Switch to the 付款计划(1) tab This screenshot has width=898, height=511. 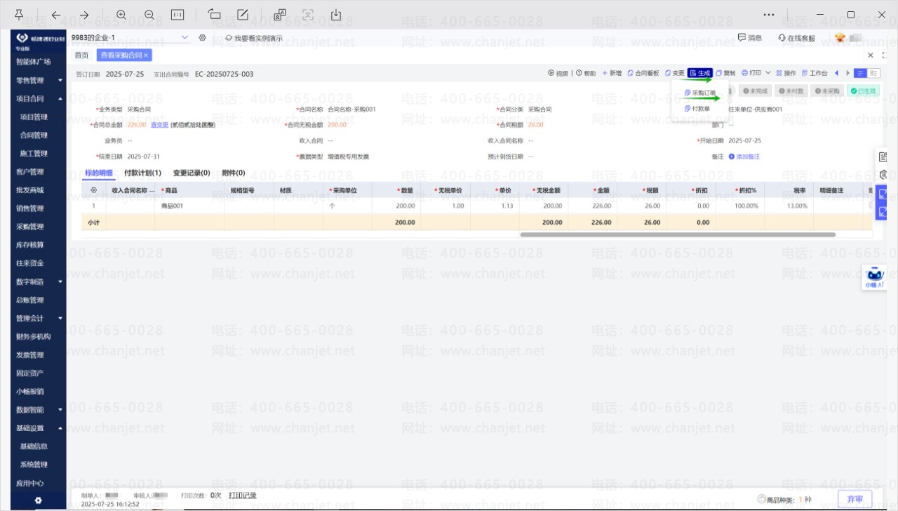(142, 173)
